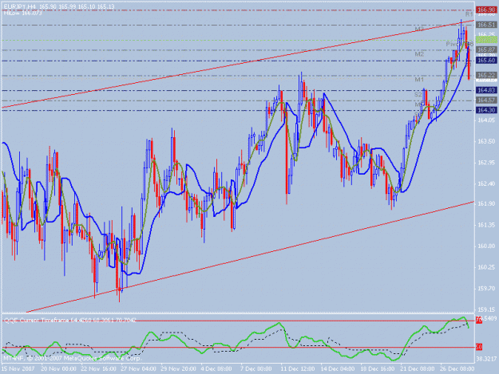Click the M1 pivot level label
This screenshot has width=499, height=374.
point(419,80)
